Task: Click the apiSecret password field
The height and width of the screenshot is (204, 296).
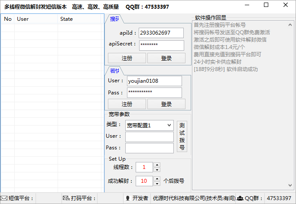Action: point(162,45)
